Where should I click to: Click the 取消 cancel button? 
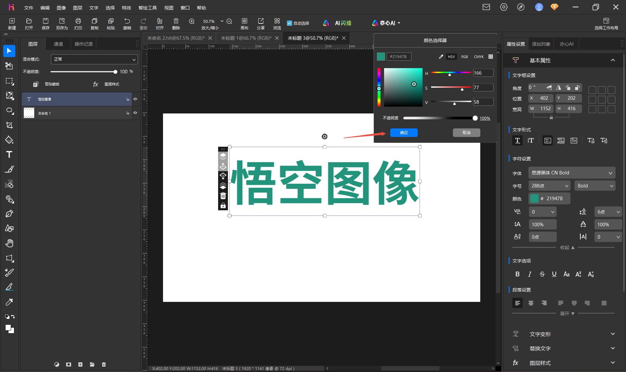click(467, 133)
